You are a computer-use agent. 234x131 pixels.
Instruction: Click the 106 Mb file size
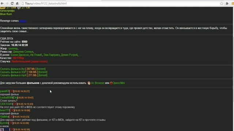pos(33,72)
